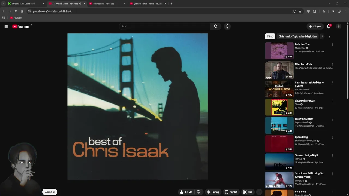The width and height of the screenshot is (349, 196).
Task: Open the Depeche Mode channel name
Action: tap(302, 122)
